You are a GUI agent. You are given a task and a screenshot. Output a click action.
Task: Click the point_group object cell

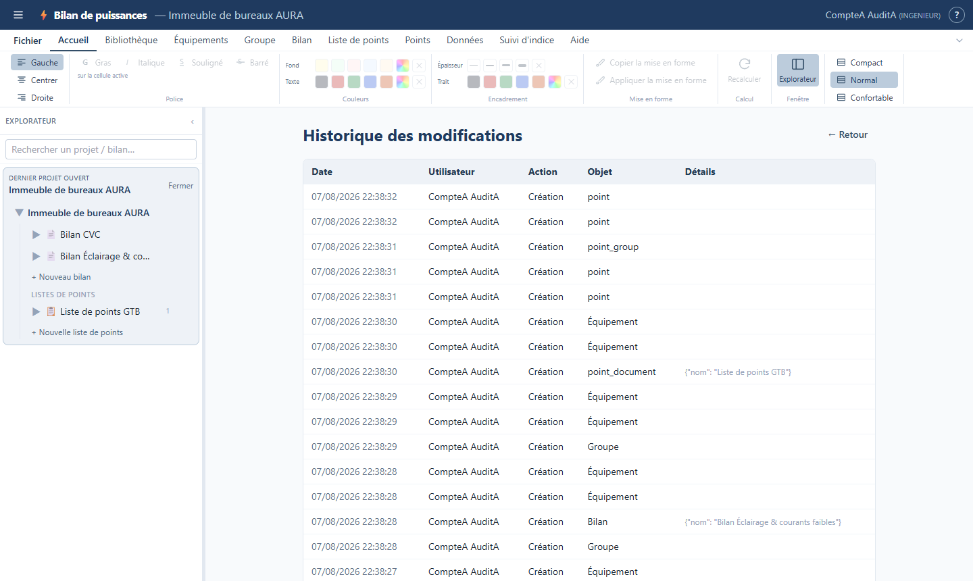[613, 247]
